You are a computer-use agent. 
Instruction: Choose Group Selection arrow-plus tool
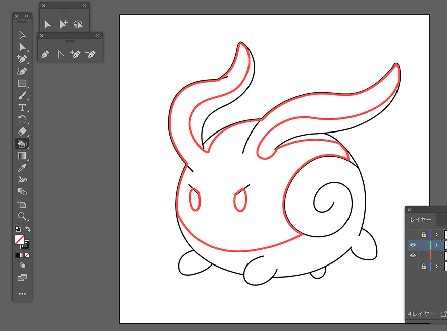click(x=63, y=25)
